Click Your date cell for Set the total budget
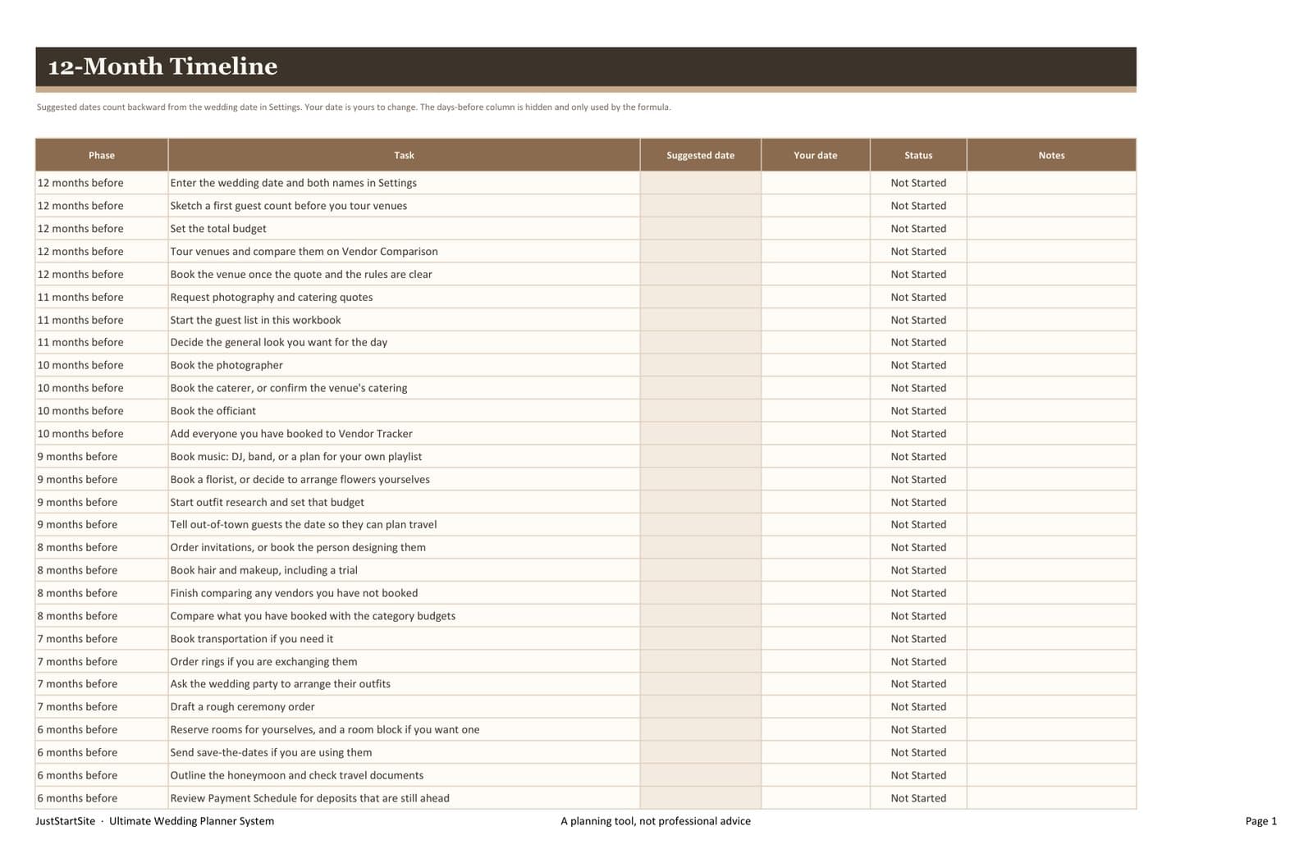Screen dimensions: 1313x849 [x=816, y=229]
